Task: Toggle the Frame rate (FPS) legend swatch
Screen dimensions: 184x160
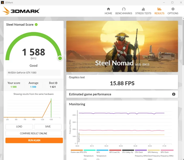Action: pos(77,150)
